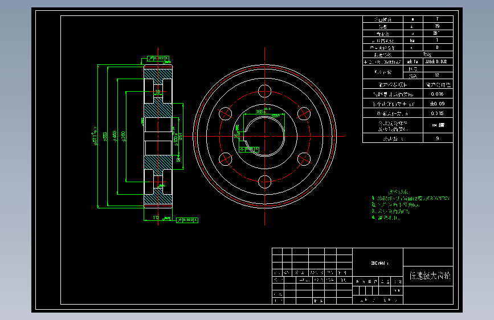Select the outer diameter dimension φ571
This screenshot has width=494, height=320.
pos(95,137)
